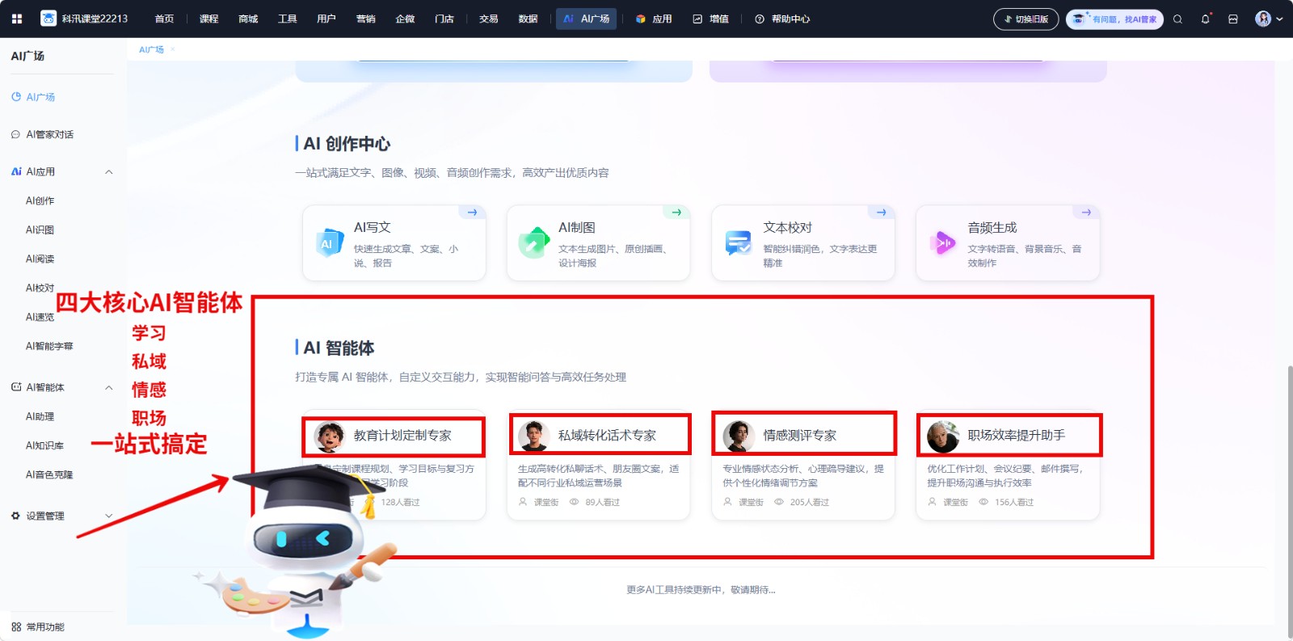Click the arrow on the AI制图 card
1293x641 pixels.
[676, 213]
